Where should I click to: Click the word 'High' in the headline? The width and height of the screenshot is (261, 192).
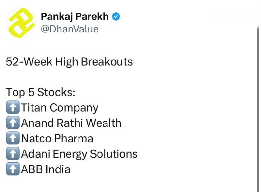point(66,62)
